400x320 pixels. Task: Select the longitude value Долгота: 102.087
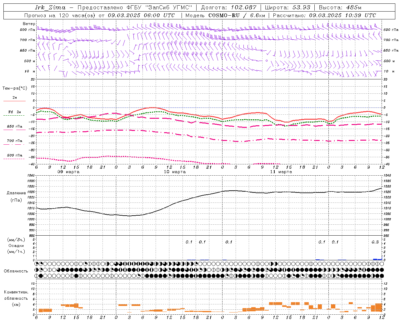tap(229, 7)
